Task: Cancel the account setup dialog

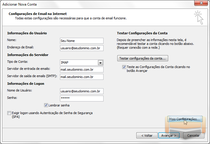Action: point(194,135)
